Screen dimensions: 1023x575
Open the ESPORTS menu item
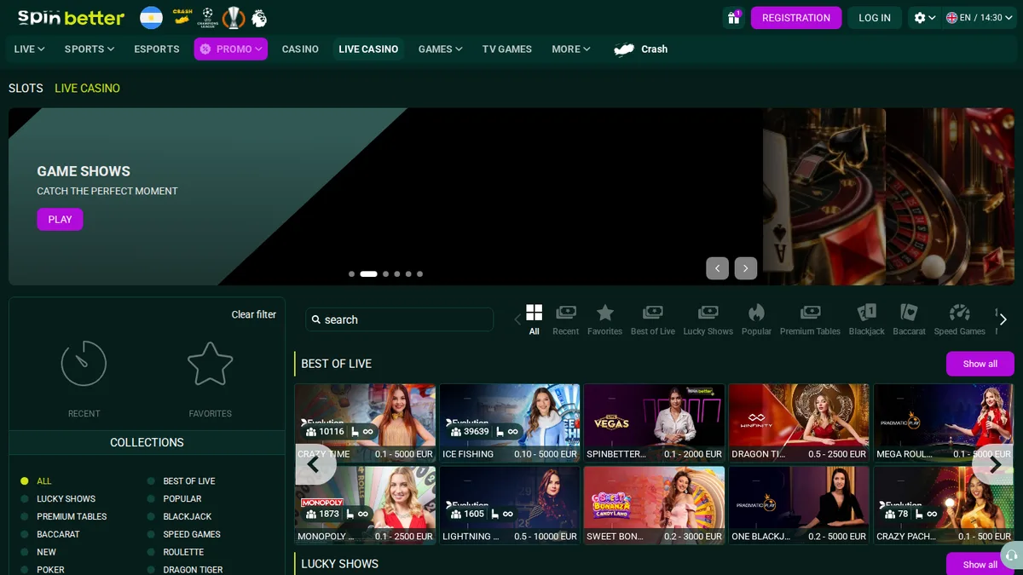click(x=157, y=49)
